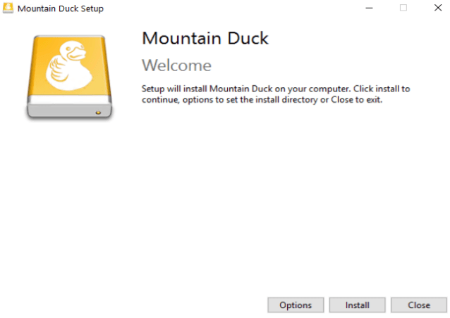450x318 pixels.
Task: Click the large "Mountain Duck" heading
Action: coord(205,38)
